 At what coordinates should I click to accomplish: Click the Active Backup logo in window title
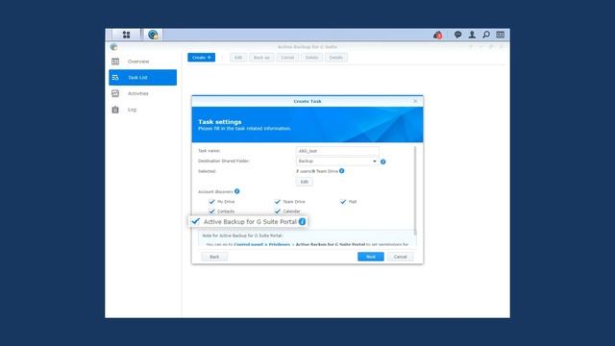113,47
